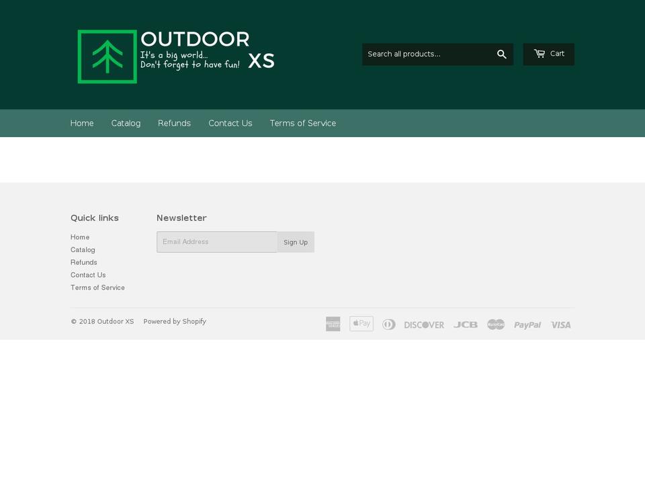Open Contact Us in the navigation bar
This screenshot has width=645, height=484.
pos(230,123)
